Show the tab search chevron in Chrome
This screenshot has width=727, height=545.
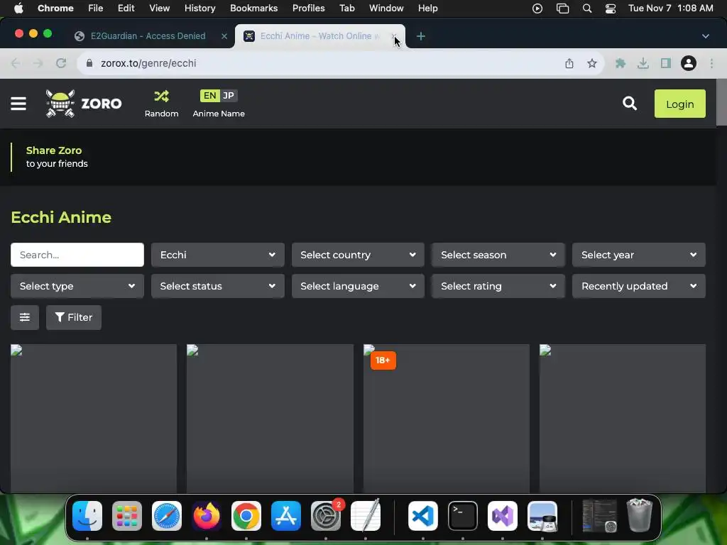pyautogui.click(x=705, y=36)
